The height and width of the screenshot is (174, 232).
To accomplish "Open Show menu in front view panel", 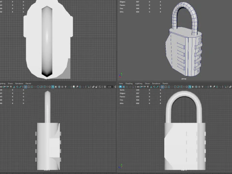I will pyautogui.click(x=147, y=83).
